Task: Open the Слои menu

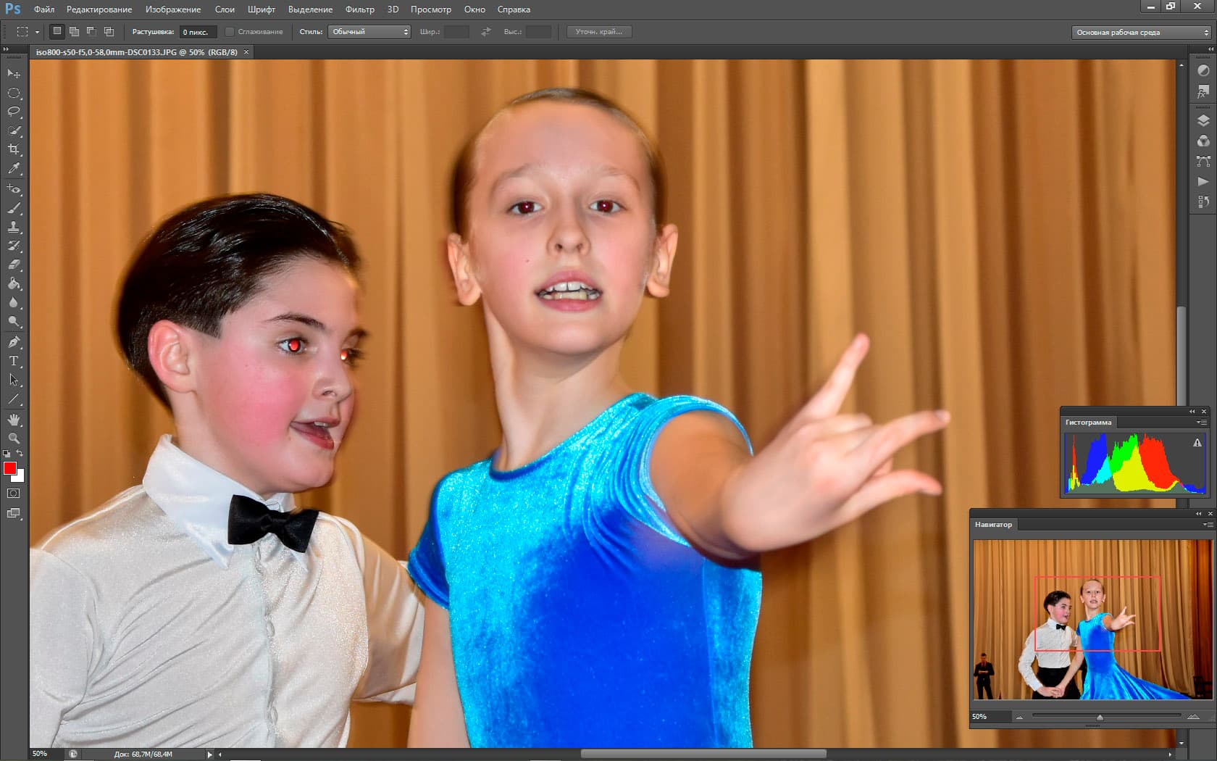Action: click(x=225, y=9)
